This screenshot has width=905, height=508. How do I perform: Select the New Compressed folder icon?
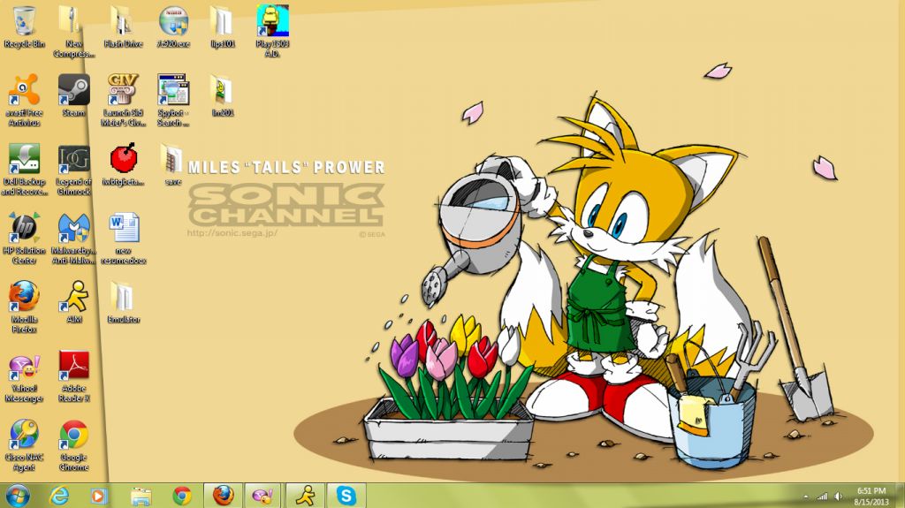[73, 32]
